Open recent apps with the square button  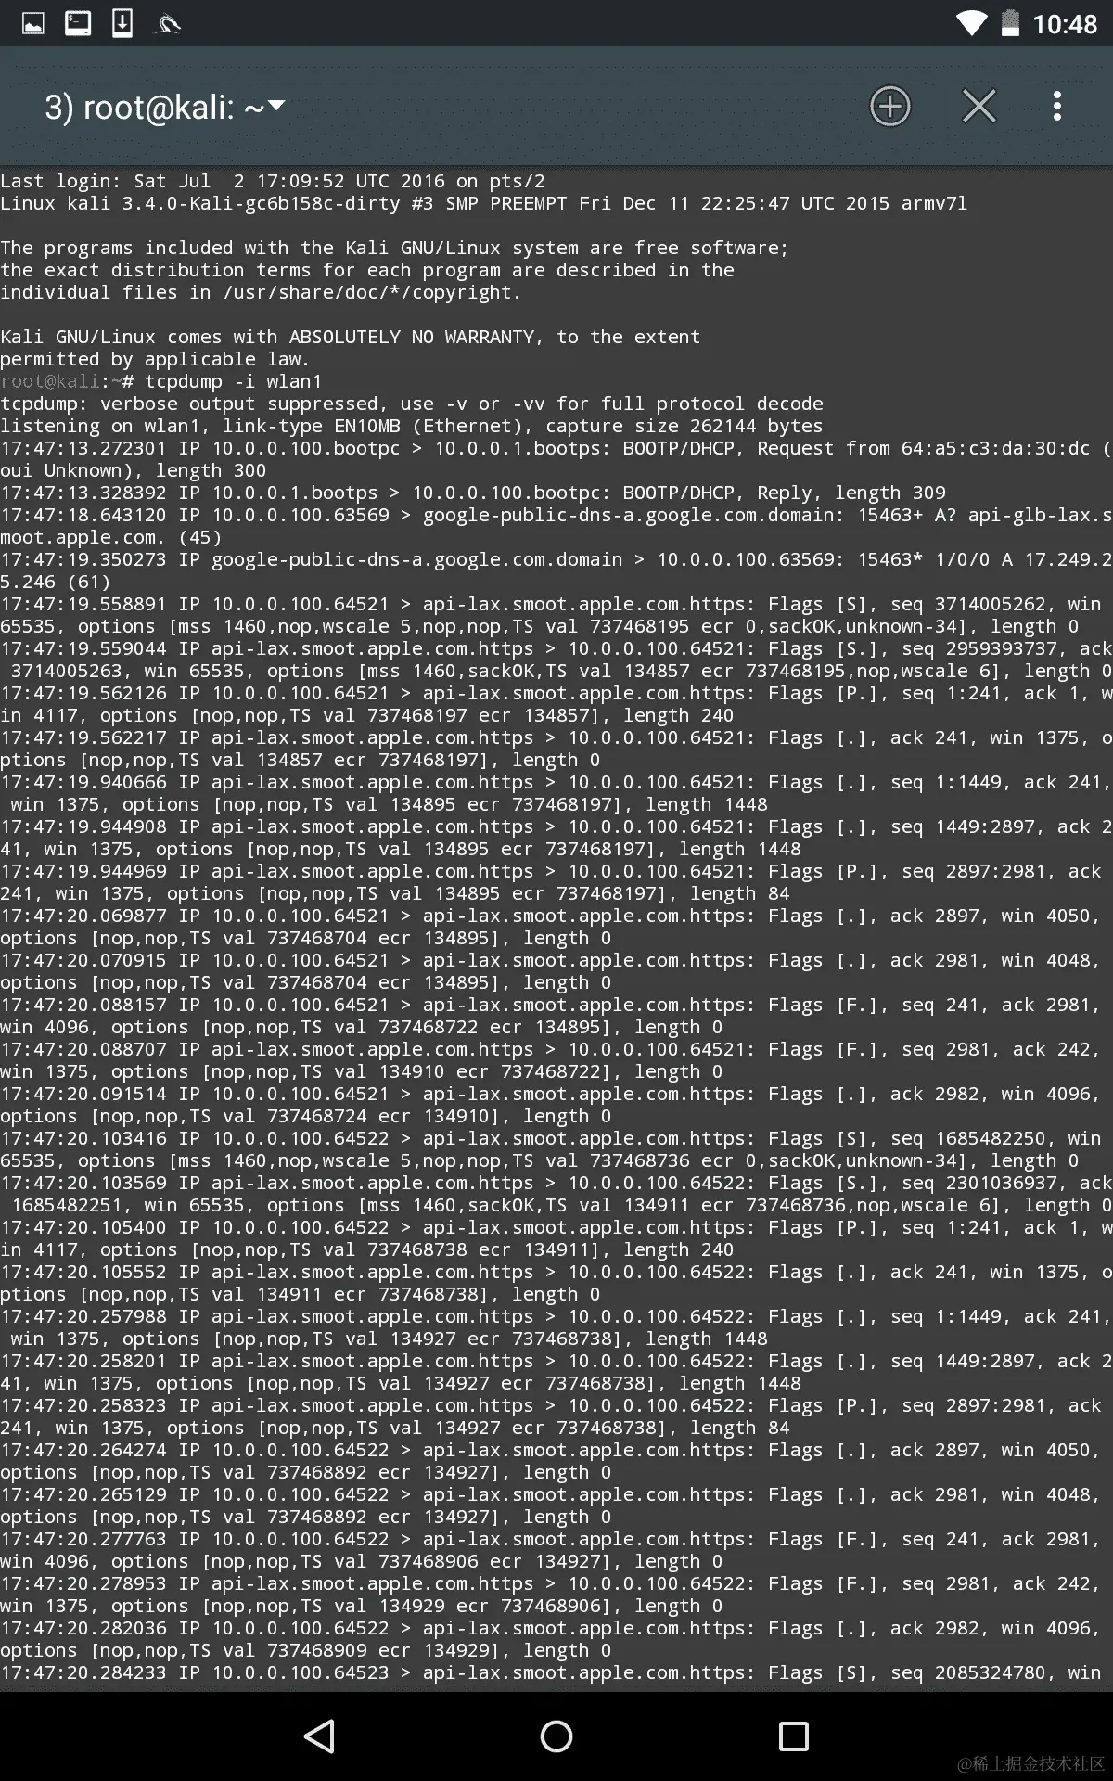point(794,1736)
